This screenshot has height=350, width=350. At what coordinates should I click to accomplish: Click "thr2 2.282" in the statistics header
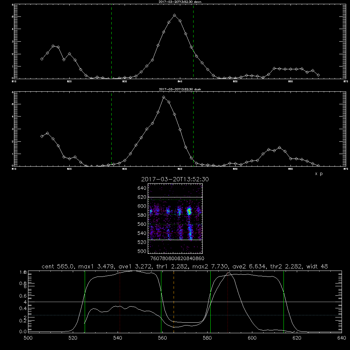tap(286, 266)
